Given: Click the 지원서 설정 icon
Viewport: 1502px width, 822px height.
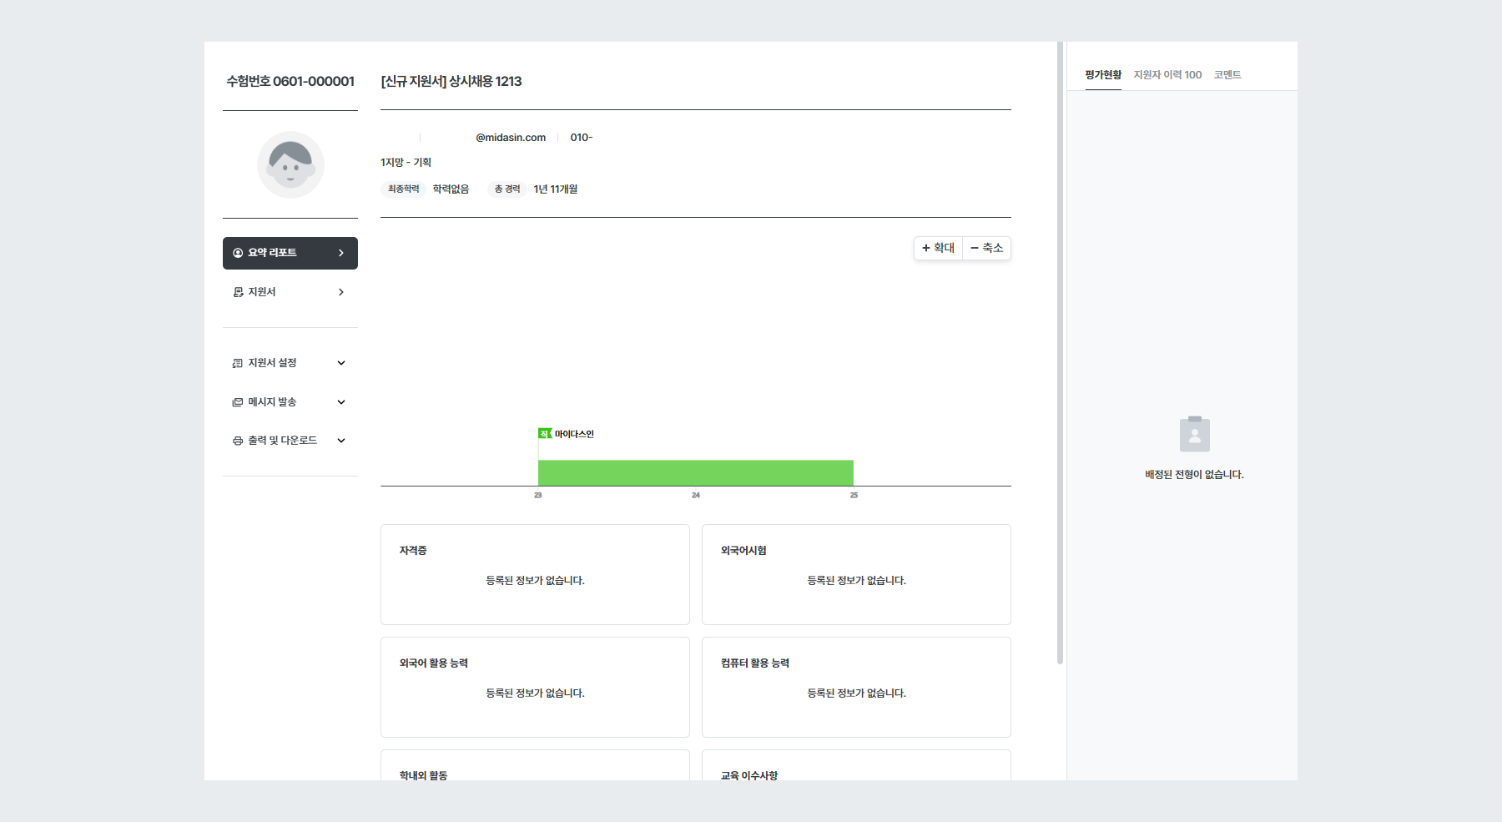Looking at the screenshot, I should click(x=238, y=363).
